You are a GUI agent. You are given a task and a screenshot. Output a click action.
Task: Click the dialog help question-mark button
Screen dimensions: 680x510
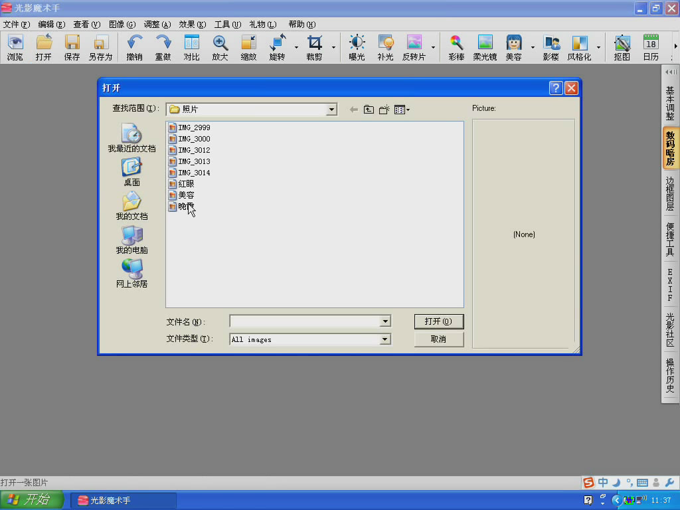pos(556,88)
